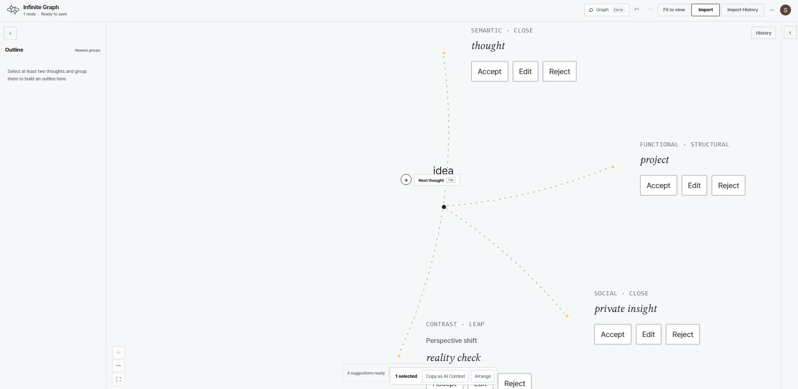Click the 'project' suggestion text
This screenshot has width=798, height=389.
point(654,160)
